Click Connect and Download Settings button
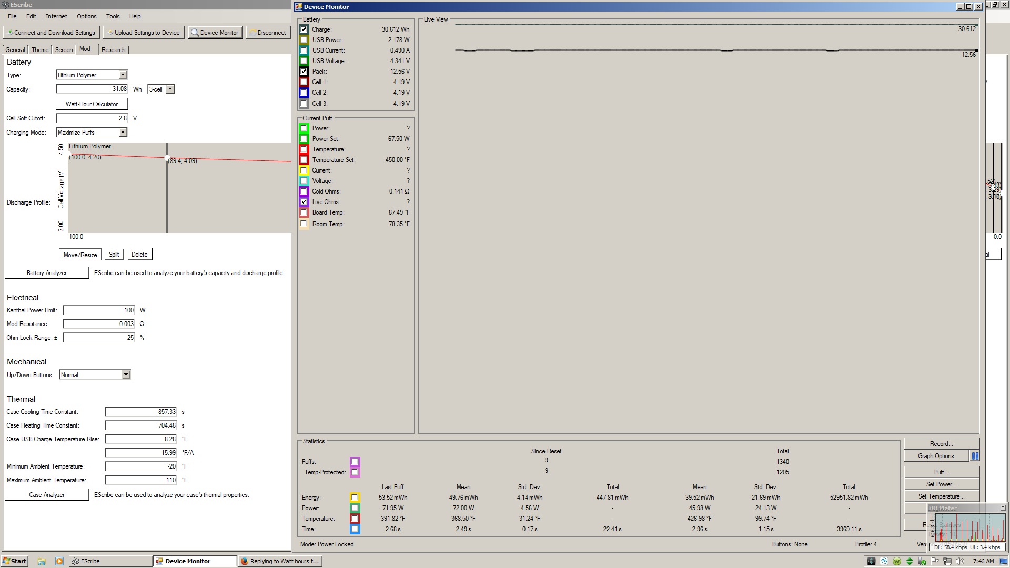1010x568 pixels. 52,33
